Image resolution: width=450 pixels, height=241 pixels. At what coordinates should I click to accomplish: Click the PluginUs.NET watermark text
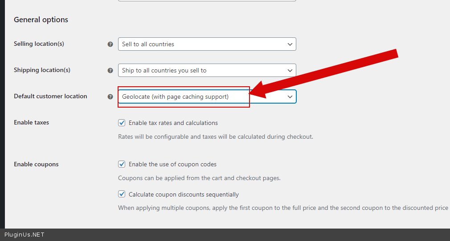coord(25,235)
